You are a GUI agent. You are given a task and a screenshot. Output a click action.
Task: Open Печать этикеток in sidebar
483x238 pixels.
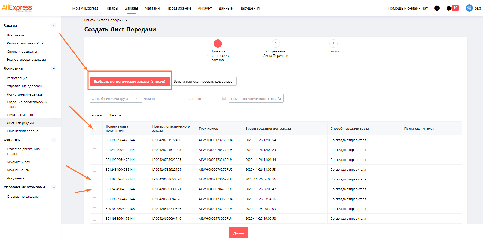tap(20, 115)
